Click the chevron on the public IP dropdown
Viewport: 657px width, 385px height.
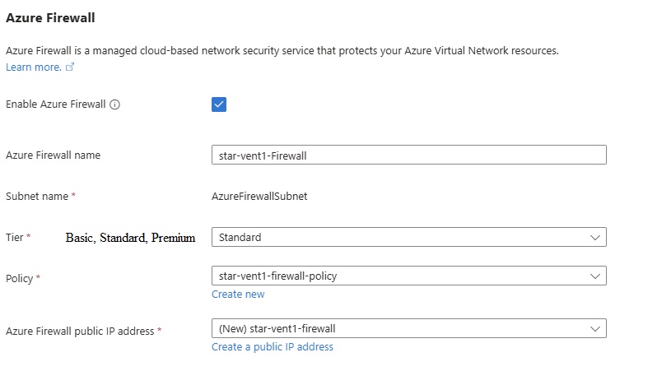(x=595, y=328)
